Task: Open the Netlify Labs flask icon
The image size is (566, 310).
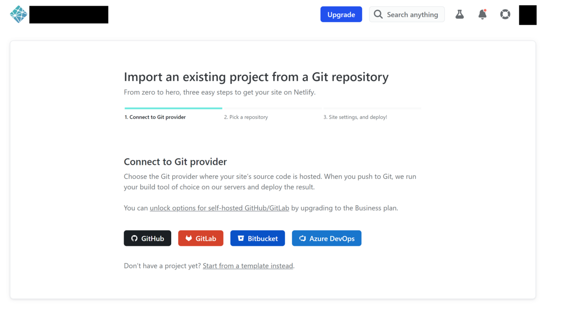Action: coord(459,14)
